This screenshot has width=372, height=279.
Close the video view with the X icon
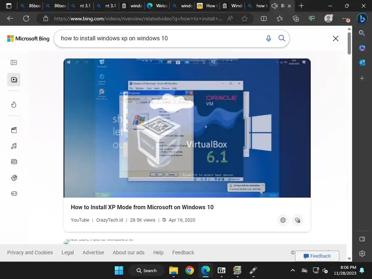click(x=335, y=39)
